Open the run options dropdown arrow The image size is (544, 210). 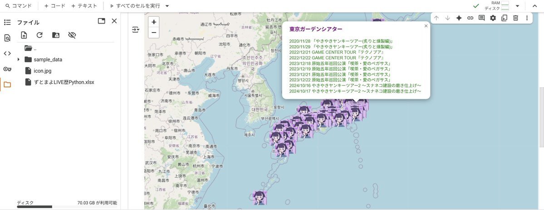(167, 6)
